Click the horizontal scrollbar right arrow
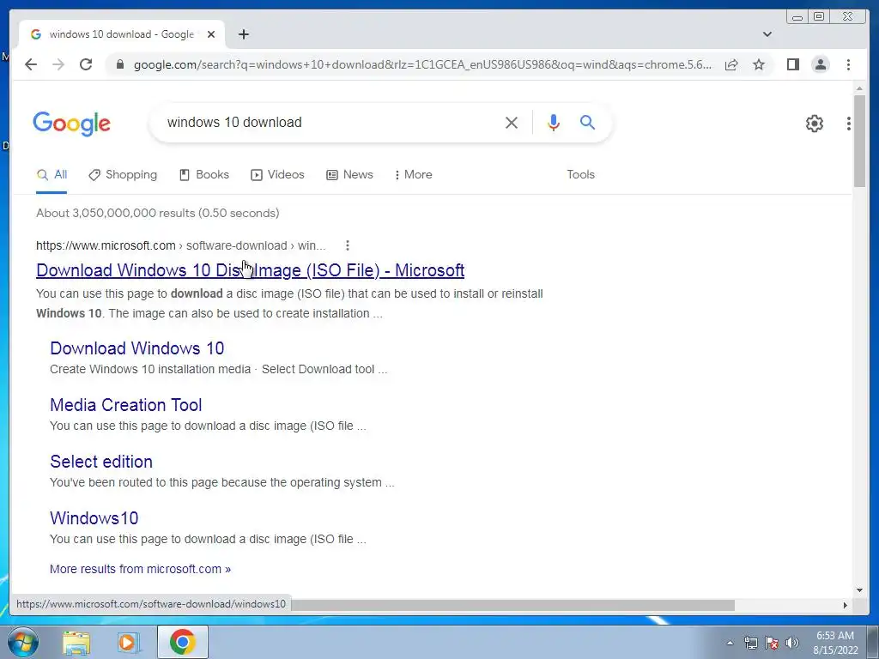Image resolution: width=879 pixels, height=659 pixels. (846, 605)
